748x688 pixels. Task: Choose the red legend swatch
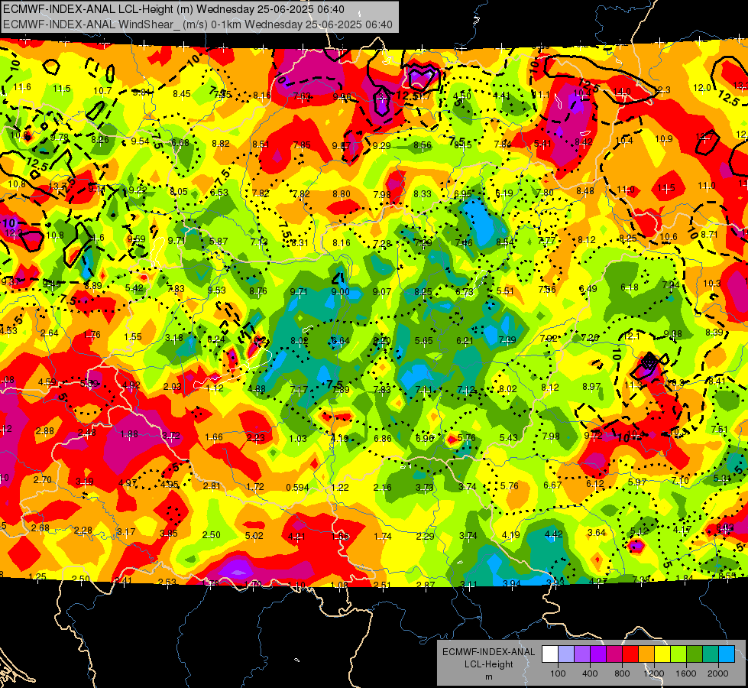(x=630, y=654)
